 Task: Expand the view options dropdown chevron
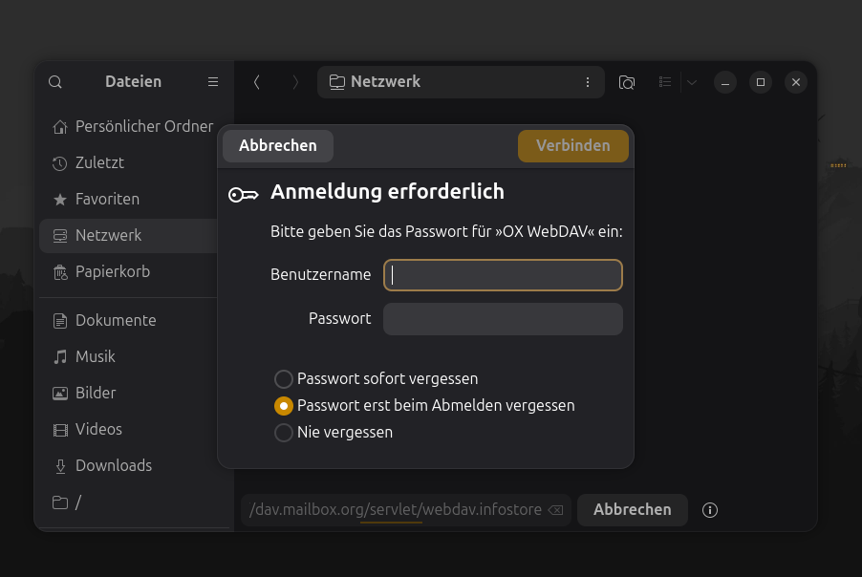pos(692,82)
